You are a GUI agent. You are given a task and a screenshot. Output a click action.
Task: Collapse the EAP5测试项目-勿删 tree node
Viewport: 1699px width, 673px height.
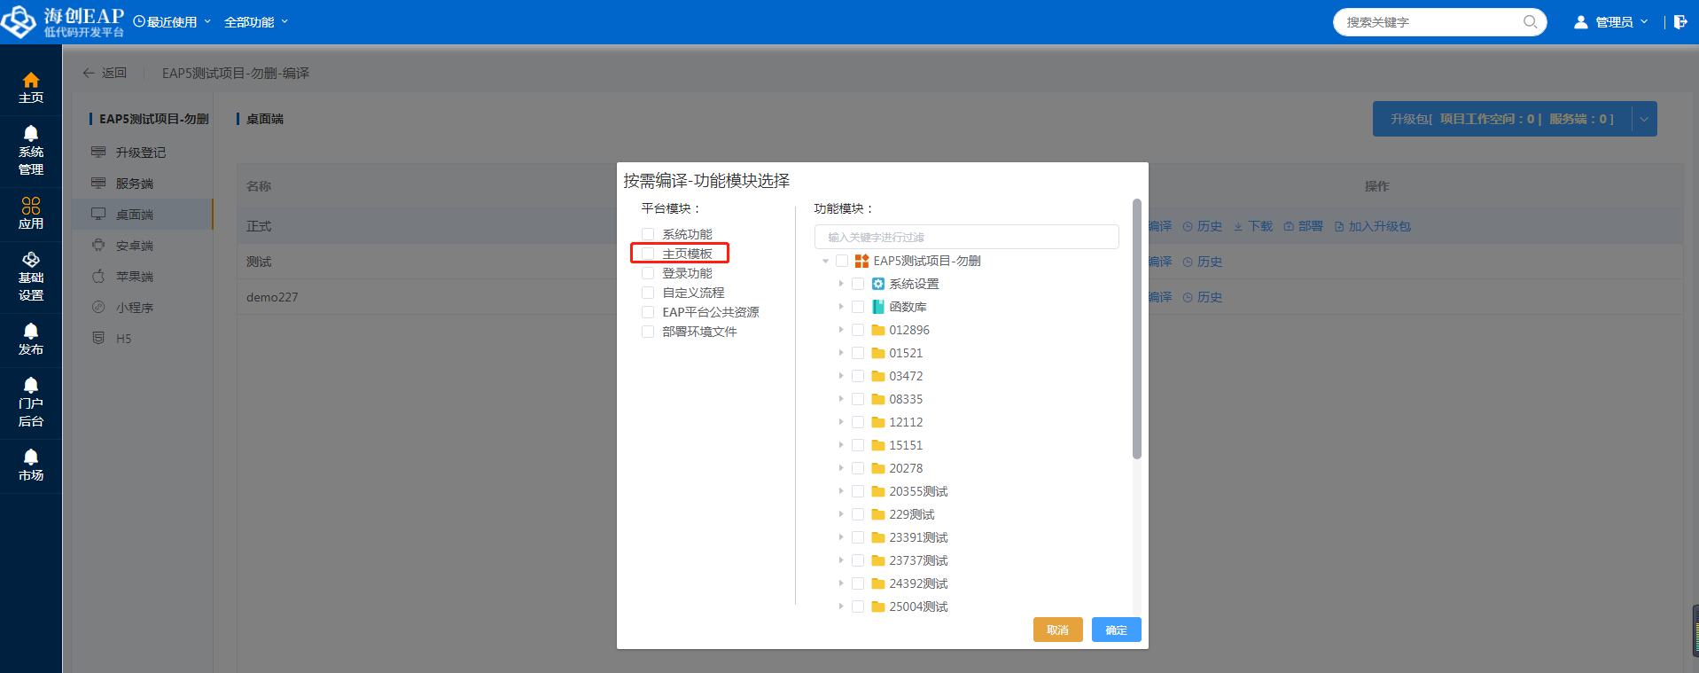825,261
